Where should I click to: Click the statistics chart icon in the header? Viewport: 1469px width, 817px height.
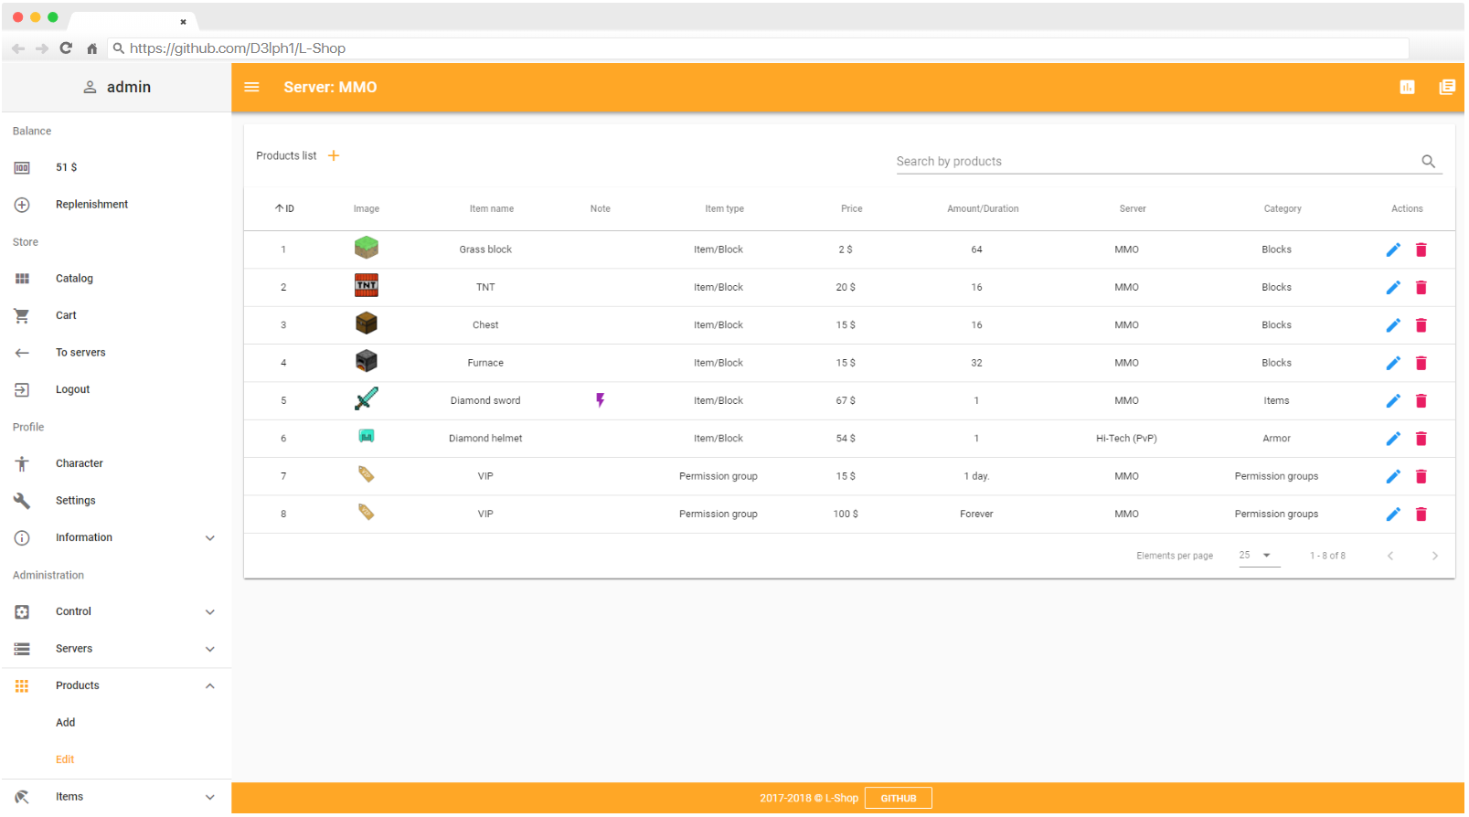tap(1407, 87)
